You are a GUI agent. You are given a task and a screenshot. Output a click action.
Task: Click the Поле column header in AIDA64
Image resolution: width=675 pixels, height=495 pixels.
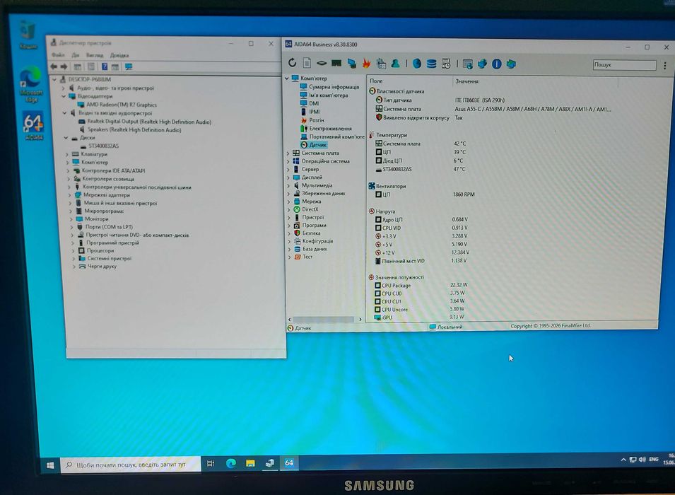376,81
